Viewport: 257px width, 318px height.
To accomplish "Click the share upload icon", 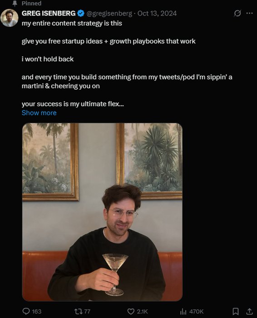I will (x=249, y=311).
